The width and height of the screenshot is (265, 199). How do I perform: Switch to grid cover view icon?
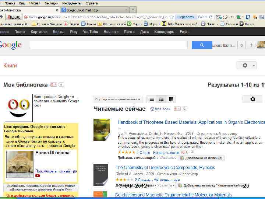coord(171,99)
